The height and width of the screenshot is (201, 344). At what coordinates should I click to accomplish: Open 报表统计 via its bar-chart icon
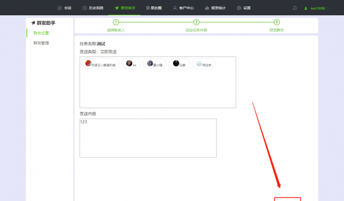click(207, 8)
